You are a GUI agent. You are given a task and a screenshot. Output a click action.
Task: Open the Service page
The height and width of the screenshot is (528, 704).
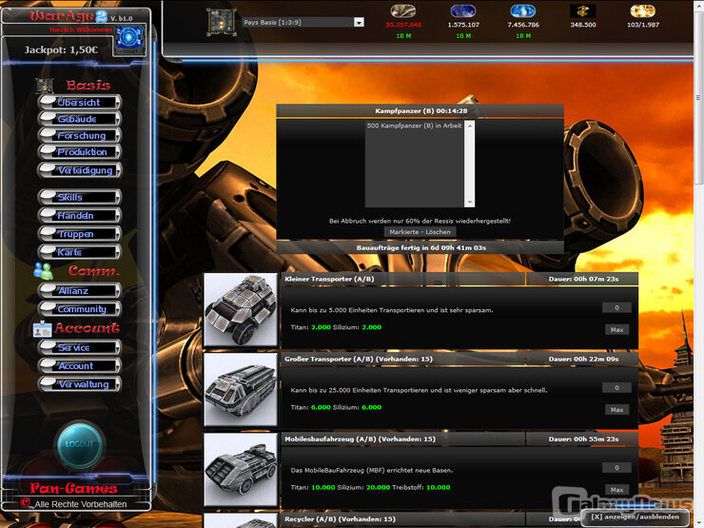(80, 347)
